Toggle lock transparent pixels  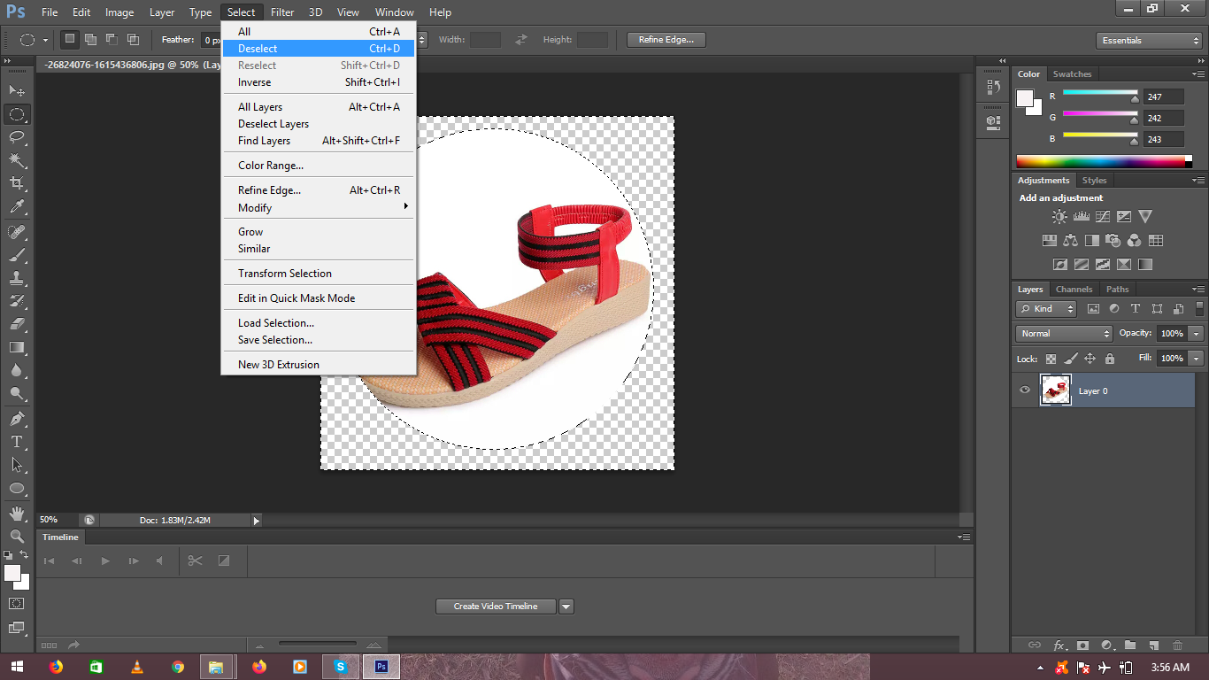pyautogui.click(x=1051, y=359)
